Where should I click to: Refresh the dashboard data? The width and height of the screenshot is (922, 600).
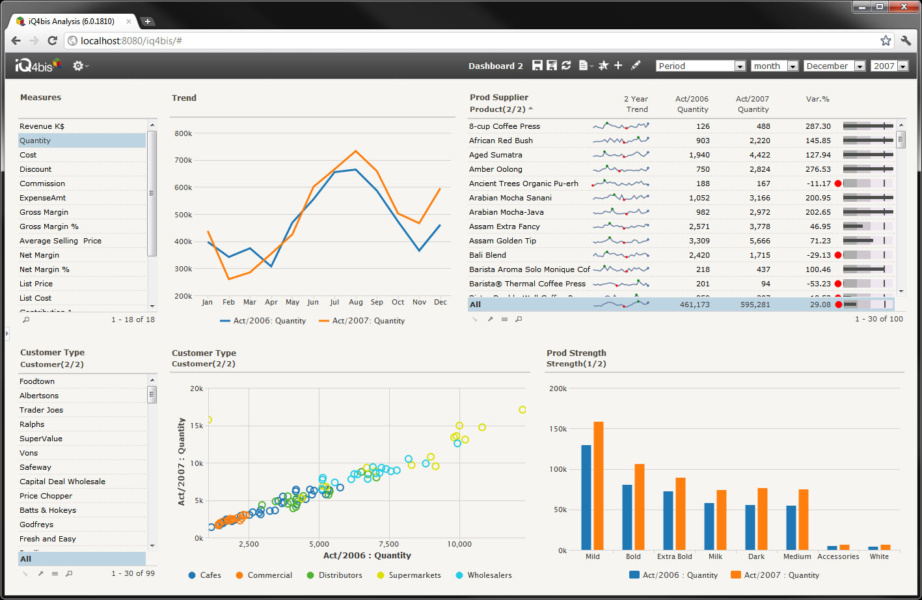[x=566, y=66]
